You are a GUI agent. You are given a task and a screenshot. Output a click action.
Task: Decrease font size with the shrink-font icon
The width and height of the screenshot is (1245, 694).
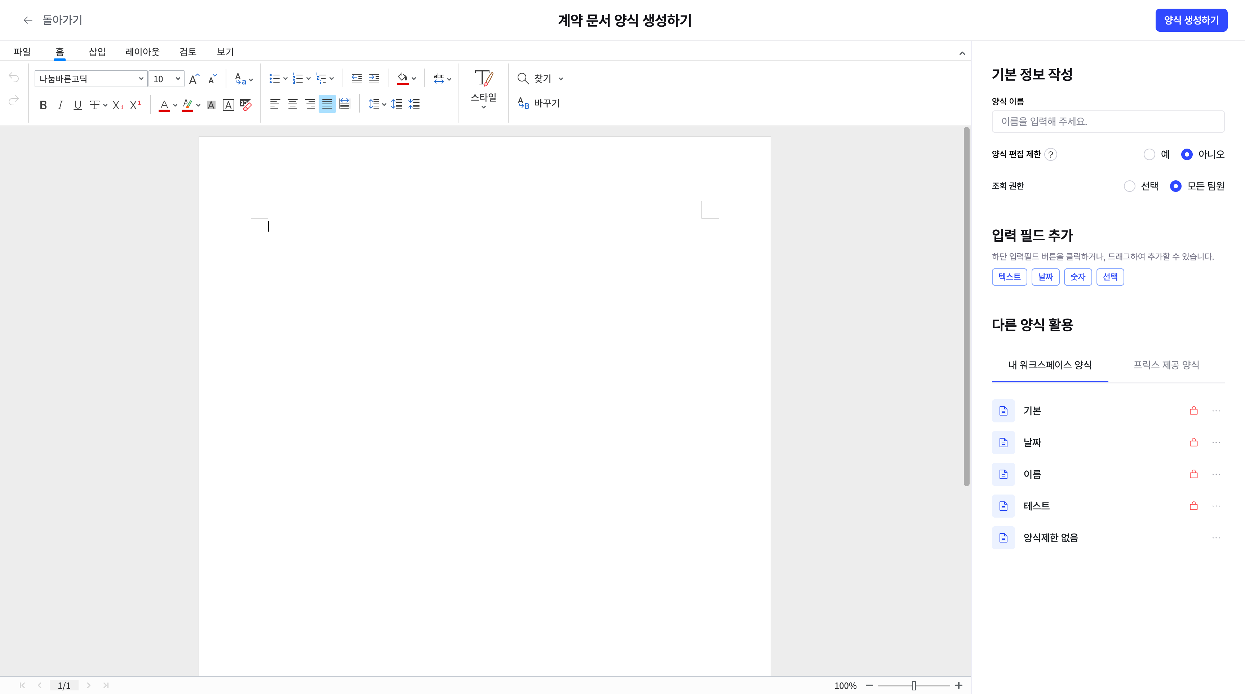pyautogui.click(x=212, y=79)
